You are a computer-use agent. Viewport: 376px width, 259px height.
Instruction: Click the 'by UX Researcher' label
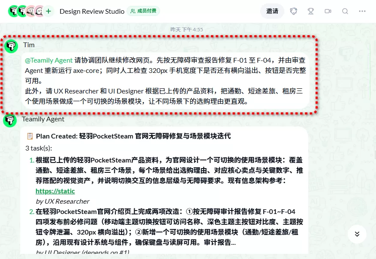(x=63, y=202)
